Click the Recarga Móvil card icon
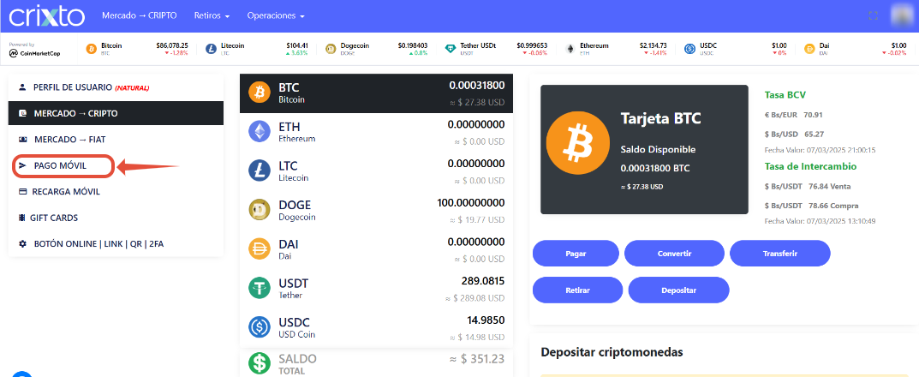This screenshot has height=377, width=919. (23, 192)
